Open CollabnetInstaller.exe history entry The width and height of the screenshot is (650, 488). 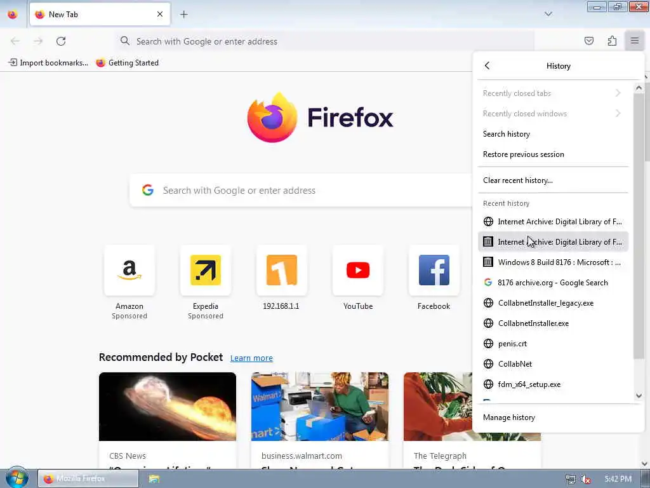(x=553, y=323)
